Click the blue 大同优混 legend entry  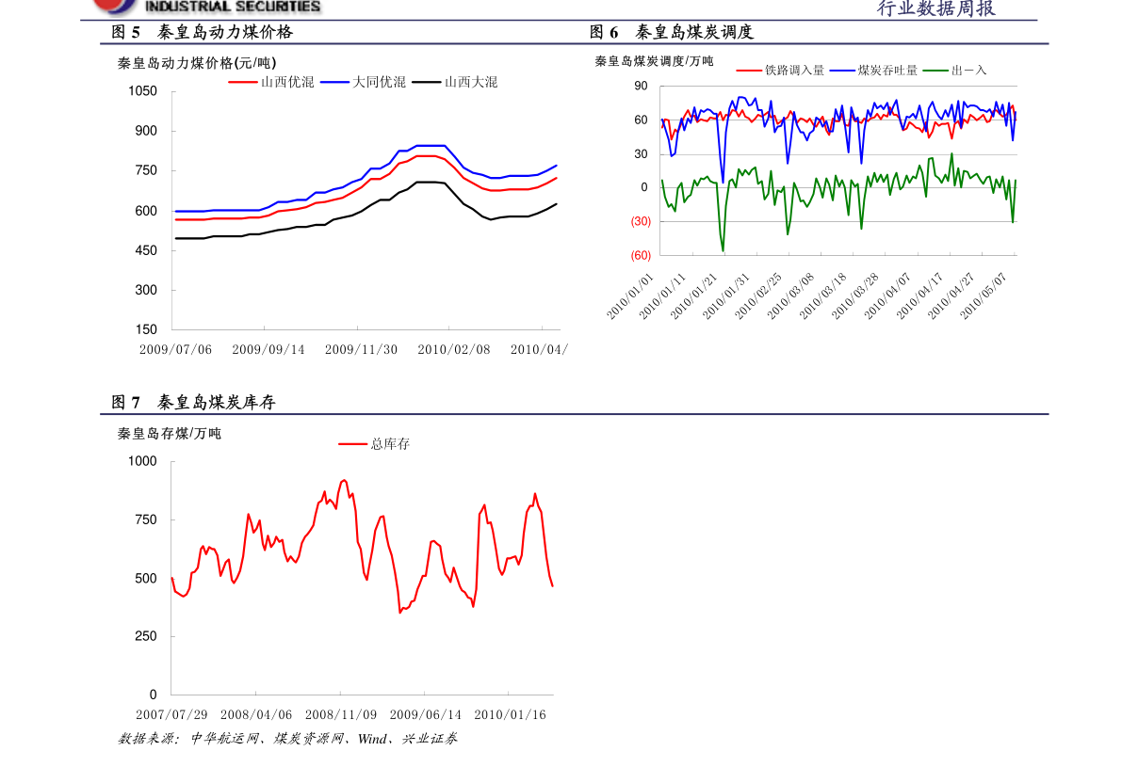(x=363, y=82)
